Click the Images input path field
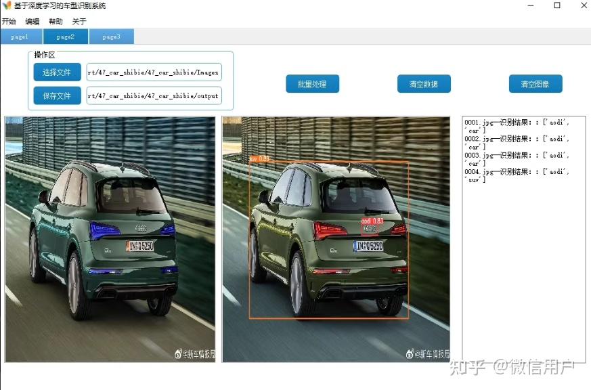Screen dimensions: 591x390 coord(154,72)
